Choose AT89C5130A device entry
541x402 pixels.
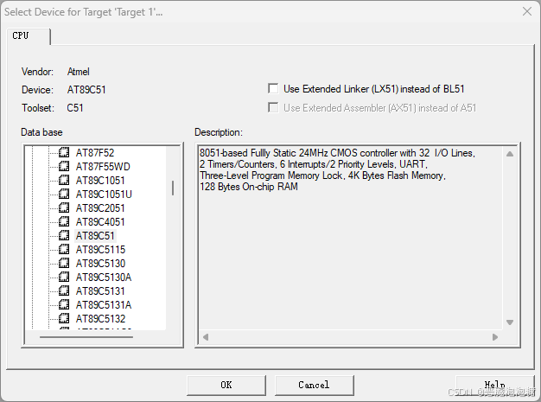(104, 278)
